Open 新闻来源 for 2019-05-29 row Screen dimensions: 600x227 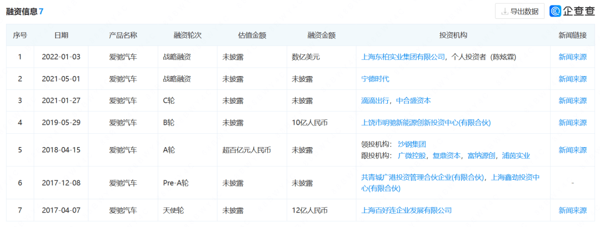(572, 123)
